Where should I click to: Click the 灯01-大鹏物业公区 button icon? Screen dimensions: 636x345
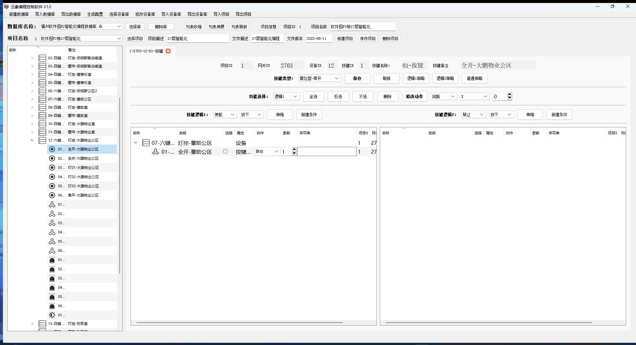point(52,168)
